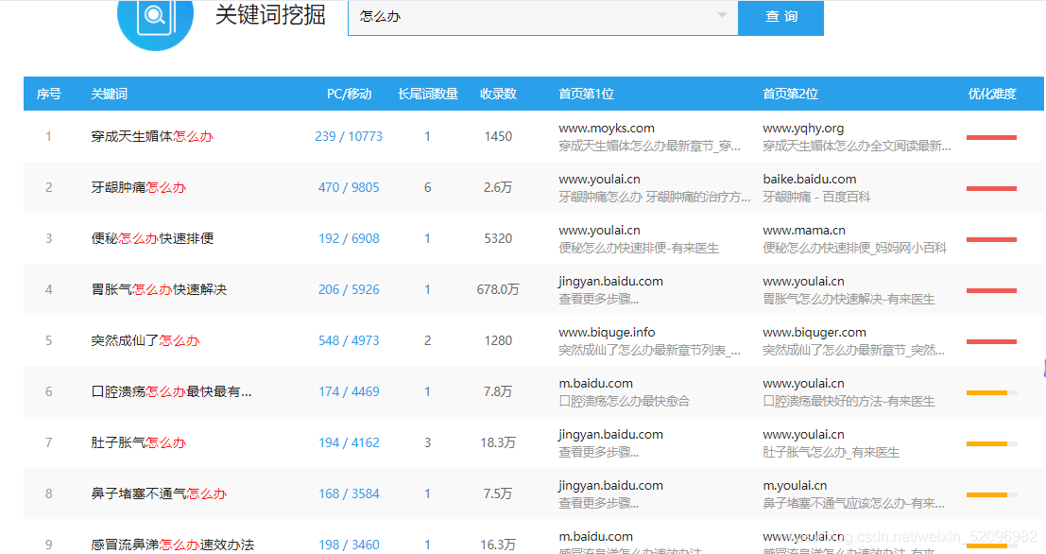Click the 1450 indexed count cell
This screenshot has height=554, width=1046.
(498, 136)
